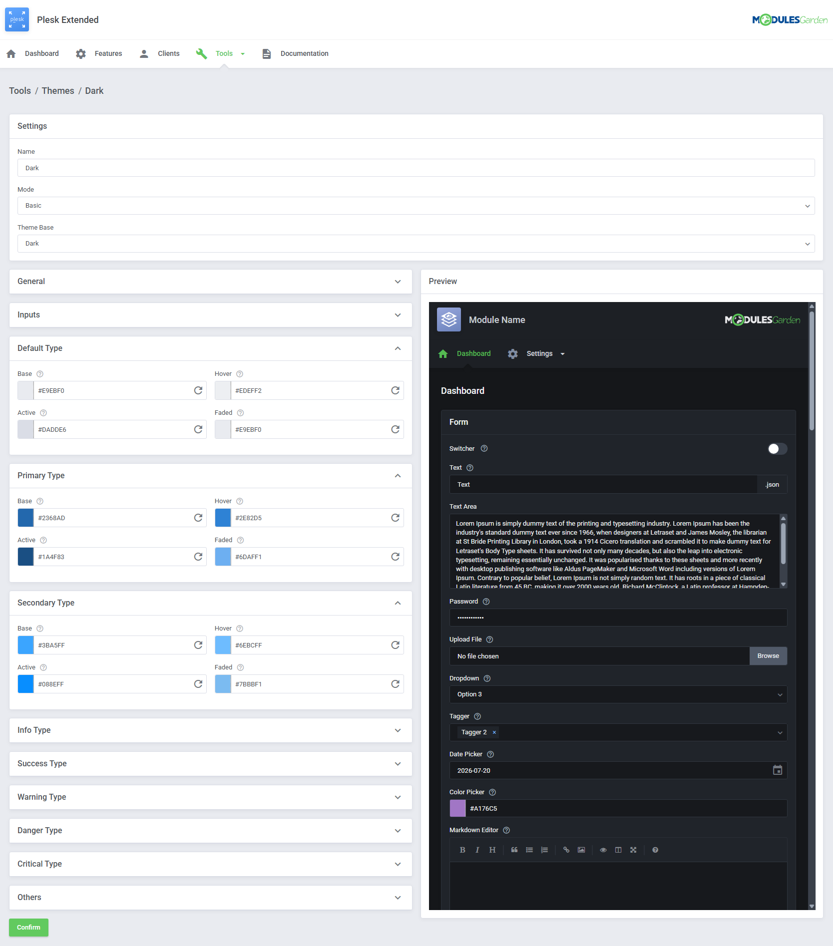Reset Primary Type Hover color #2E82D5
Viewport: 833px width, 946px height.
tap(396, 518)
